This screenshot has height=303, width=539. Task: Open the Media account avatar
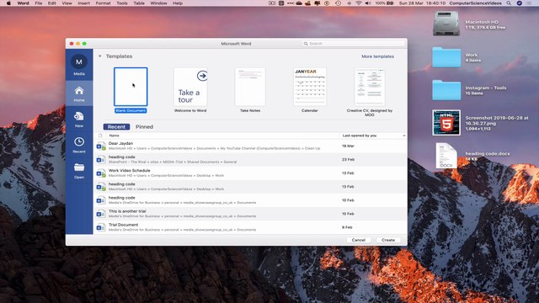79,61
